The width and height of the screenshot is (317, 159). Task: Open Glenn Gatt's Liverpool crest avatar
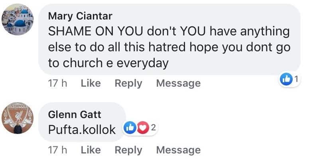pos(20,122)
